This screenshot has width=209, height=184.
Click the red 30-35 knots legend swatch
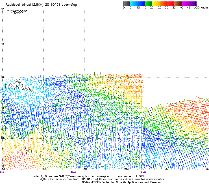[x=171, y=3]
